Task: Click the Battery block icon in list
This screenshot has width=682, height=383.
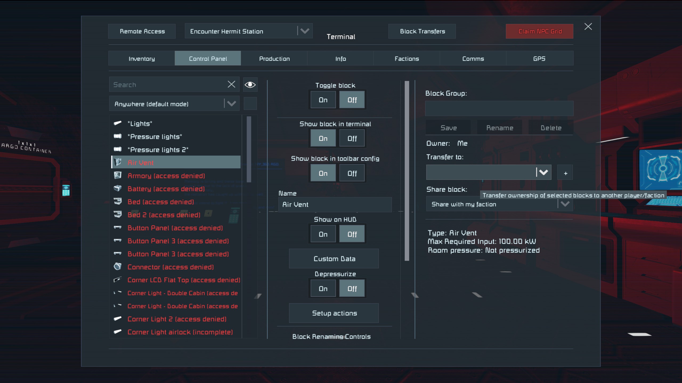Action: (117, 188)
